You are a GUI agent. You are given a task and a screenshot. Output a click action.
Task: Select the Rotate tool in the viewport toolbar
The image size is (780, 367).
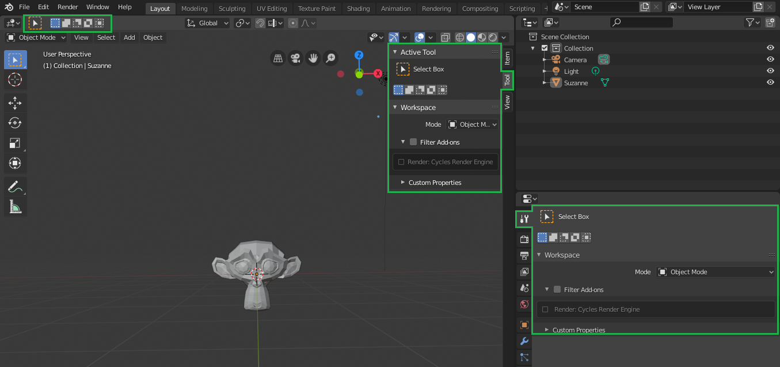point(15,123)
